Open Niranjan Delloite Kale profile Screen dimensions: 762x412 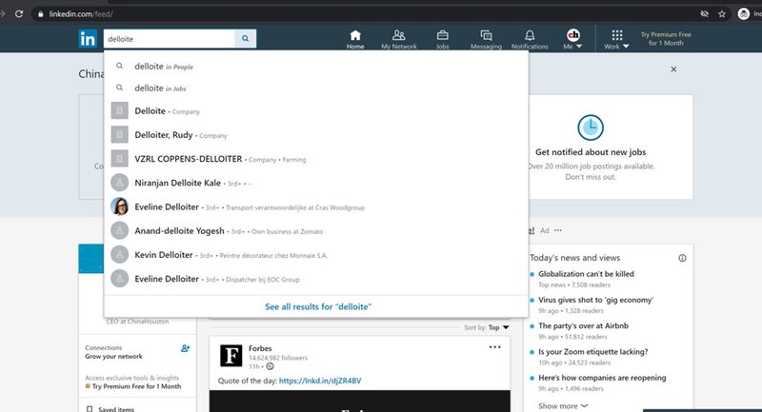point(316,183)
